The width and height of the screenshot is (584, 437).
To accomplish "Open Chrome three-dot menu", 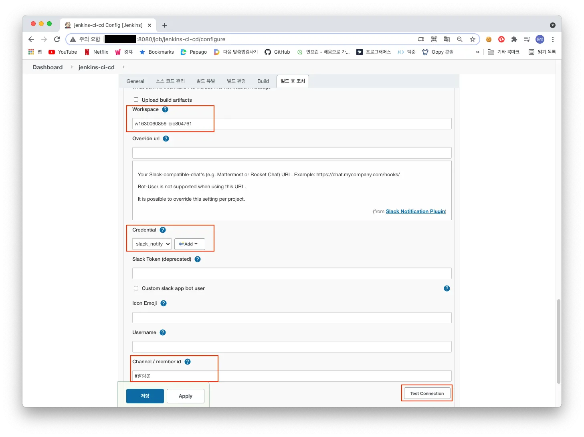I will coord(553,39).
